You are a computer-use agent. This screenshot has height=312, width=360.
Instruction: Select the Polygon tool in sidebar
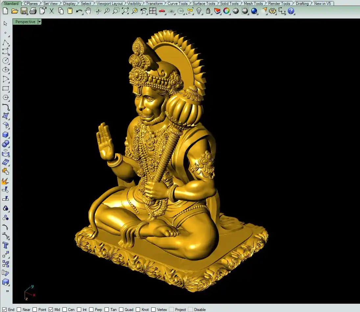click(x=6, y=98)
